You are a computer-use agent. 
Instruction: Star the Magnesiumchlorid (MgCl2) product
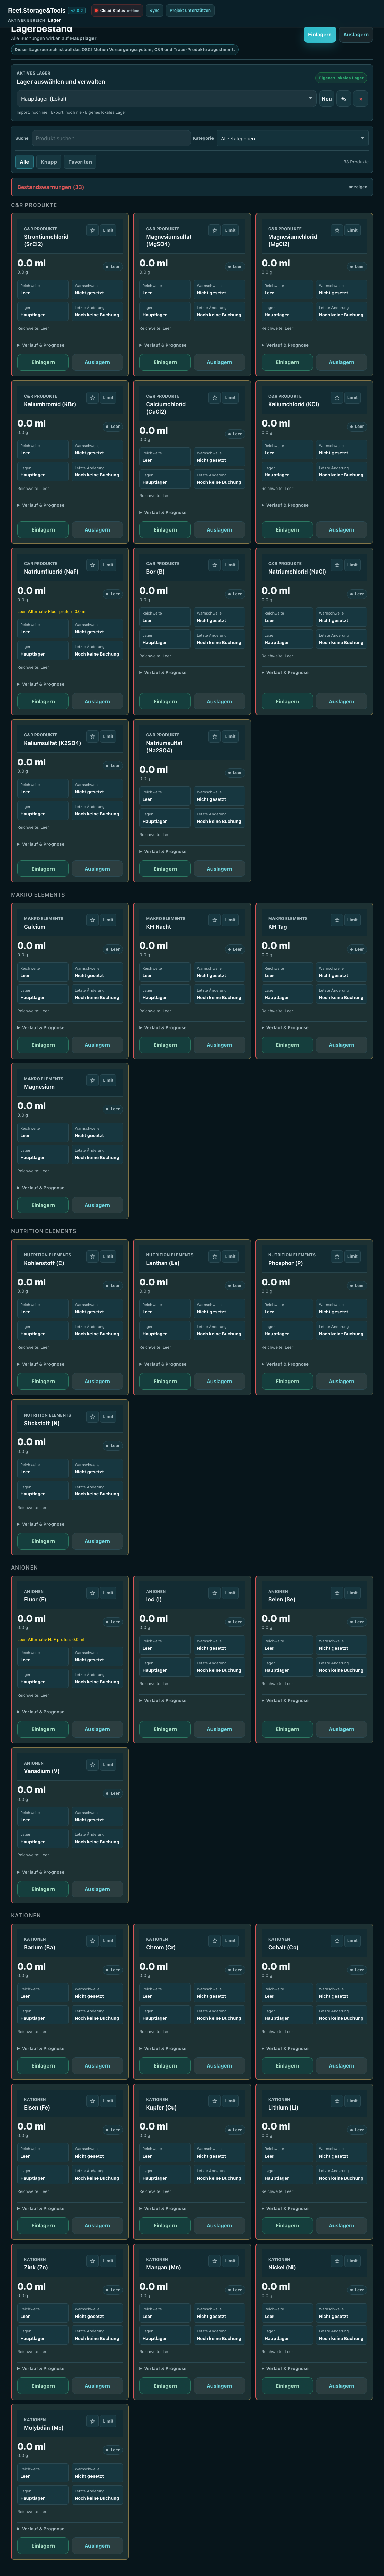[x=337, y=230]
